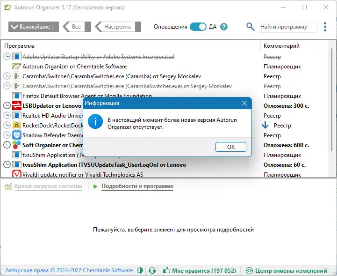Open Подробности о программе tab
Screen dimensions: 337x276
tap(137, 186)
